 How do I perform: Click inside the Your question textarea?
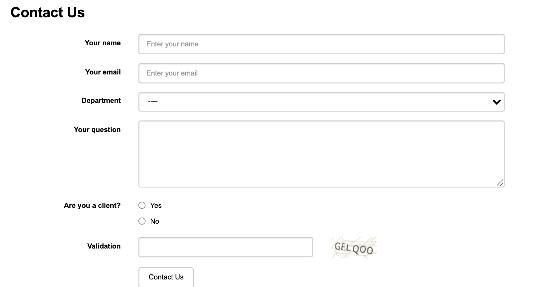tap(322, 154)
